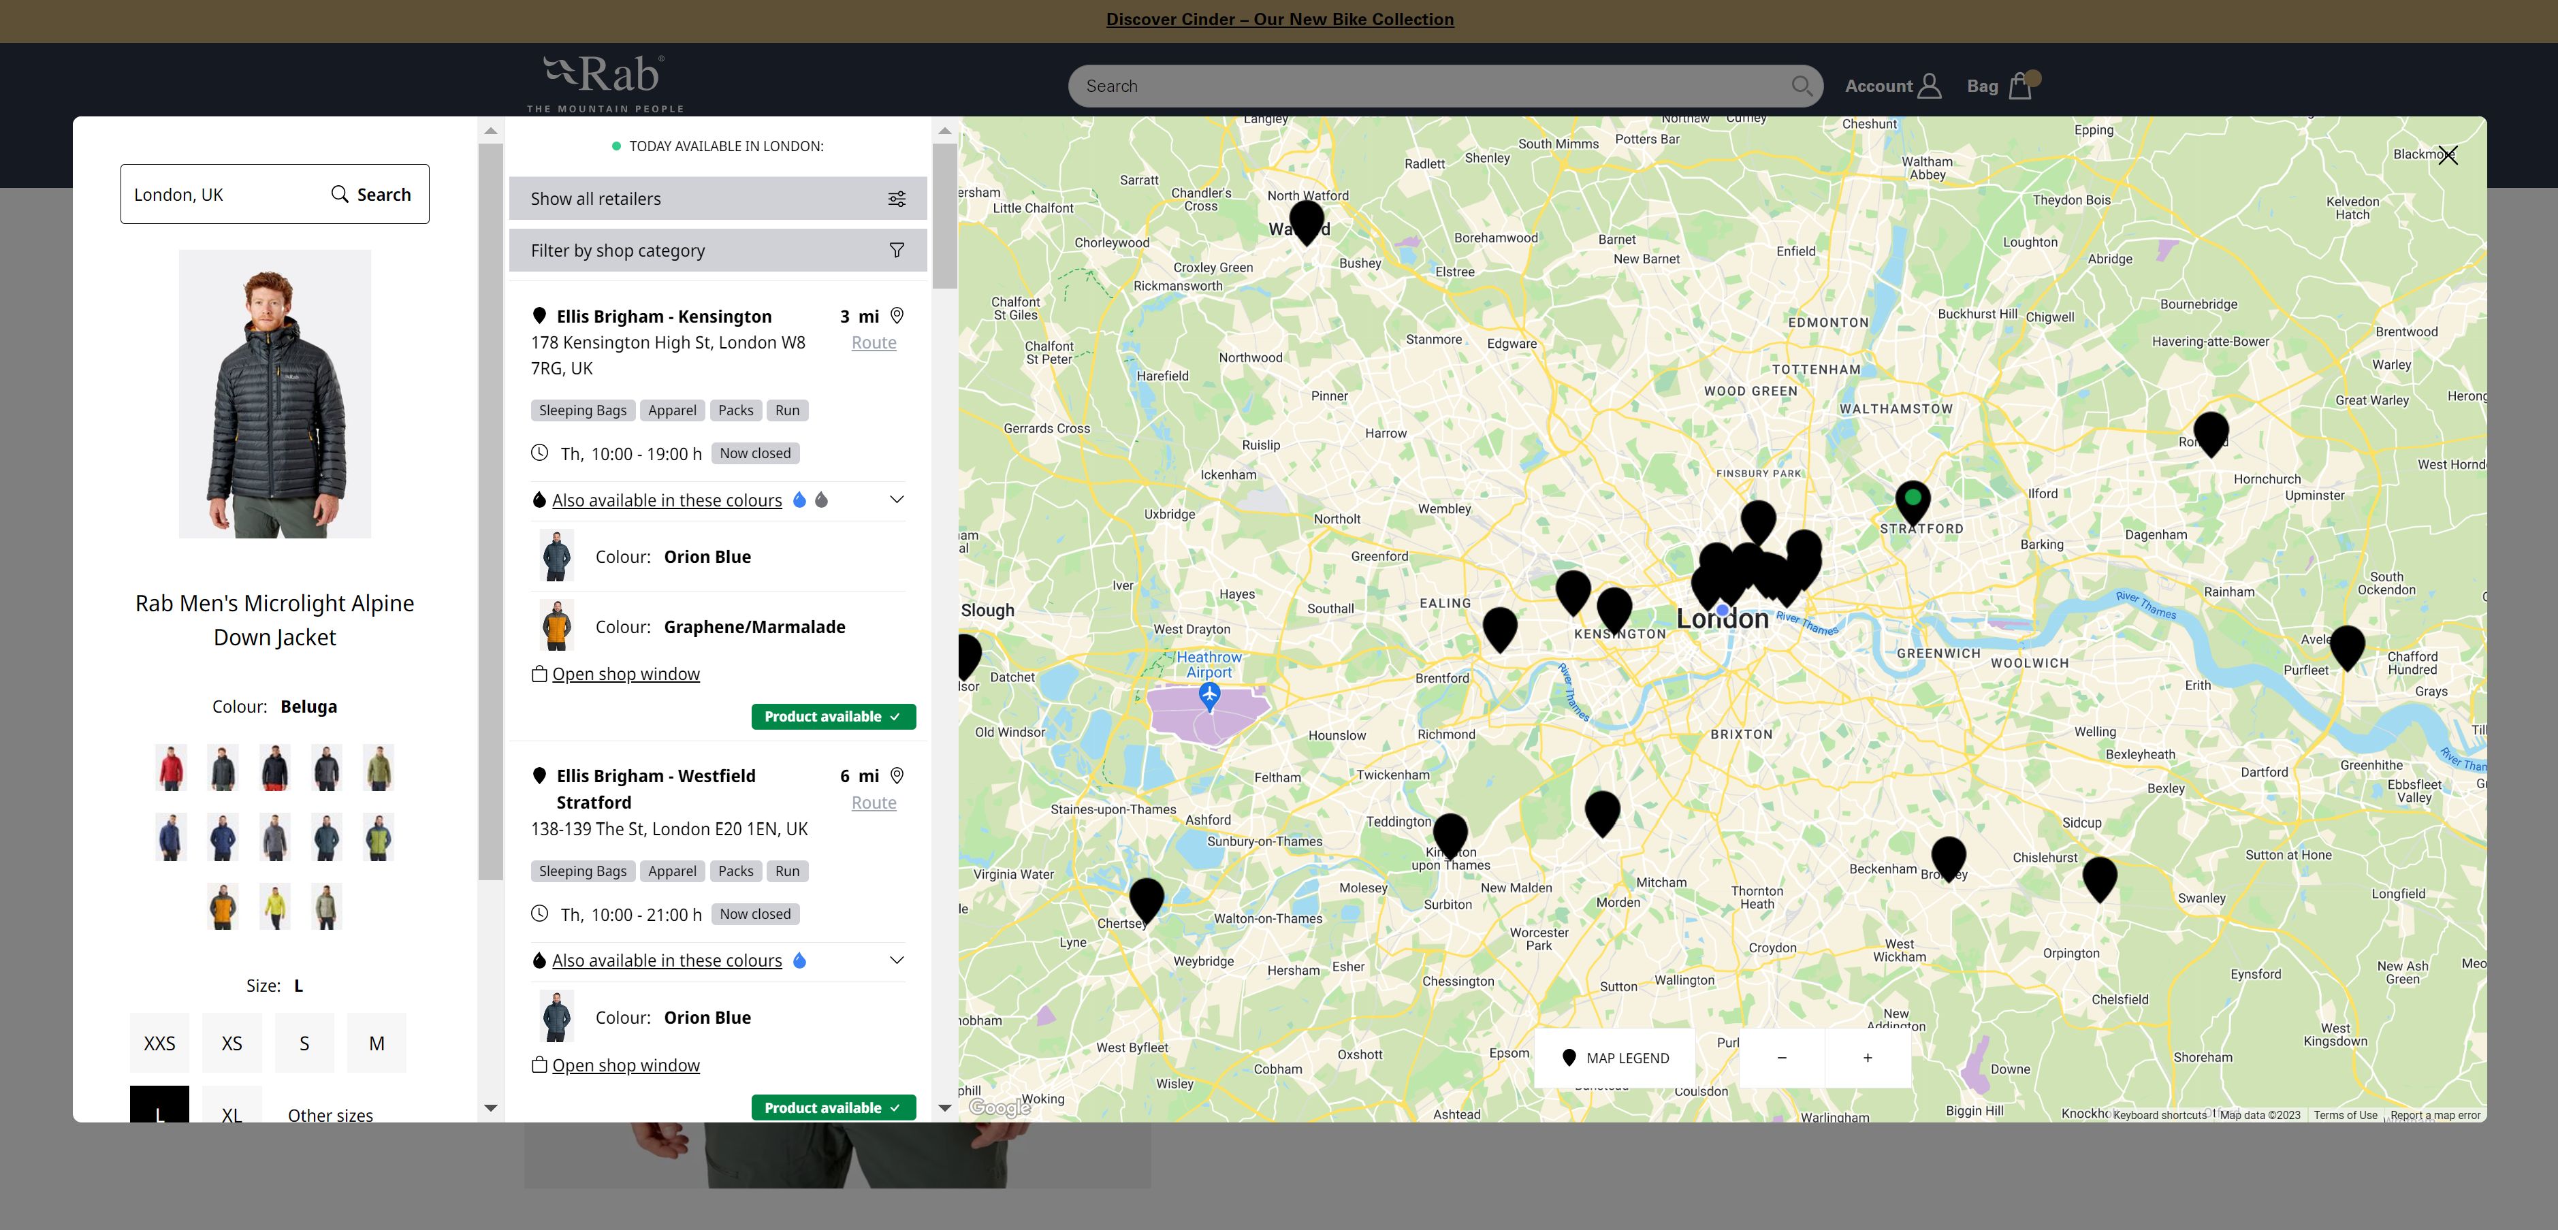Click the Rab logo
Screen dimensions: 2558x1230
pos(605,82)
